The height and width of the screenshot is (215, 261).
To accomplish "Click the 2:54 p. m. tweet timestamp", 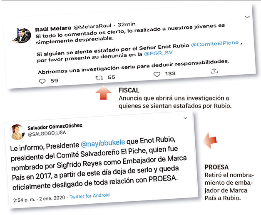I will (x=24, y=199).
